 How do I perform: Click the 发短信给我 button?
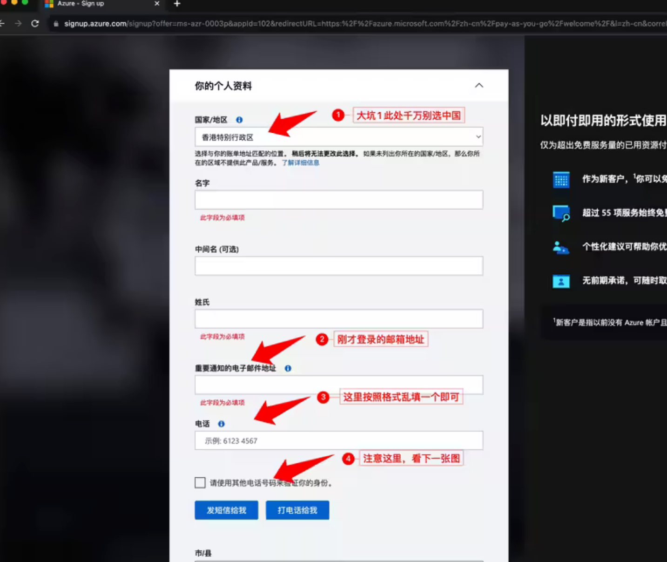coord(226,510)
